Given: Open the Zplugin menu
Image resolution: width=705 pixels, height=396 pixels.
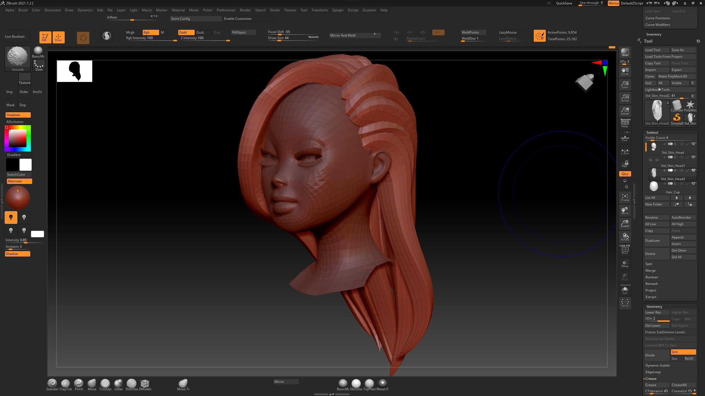Looking at the screenshot, I should pos(337,10).
